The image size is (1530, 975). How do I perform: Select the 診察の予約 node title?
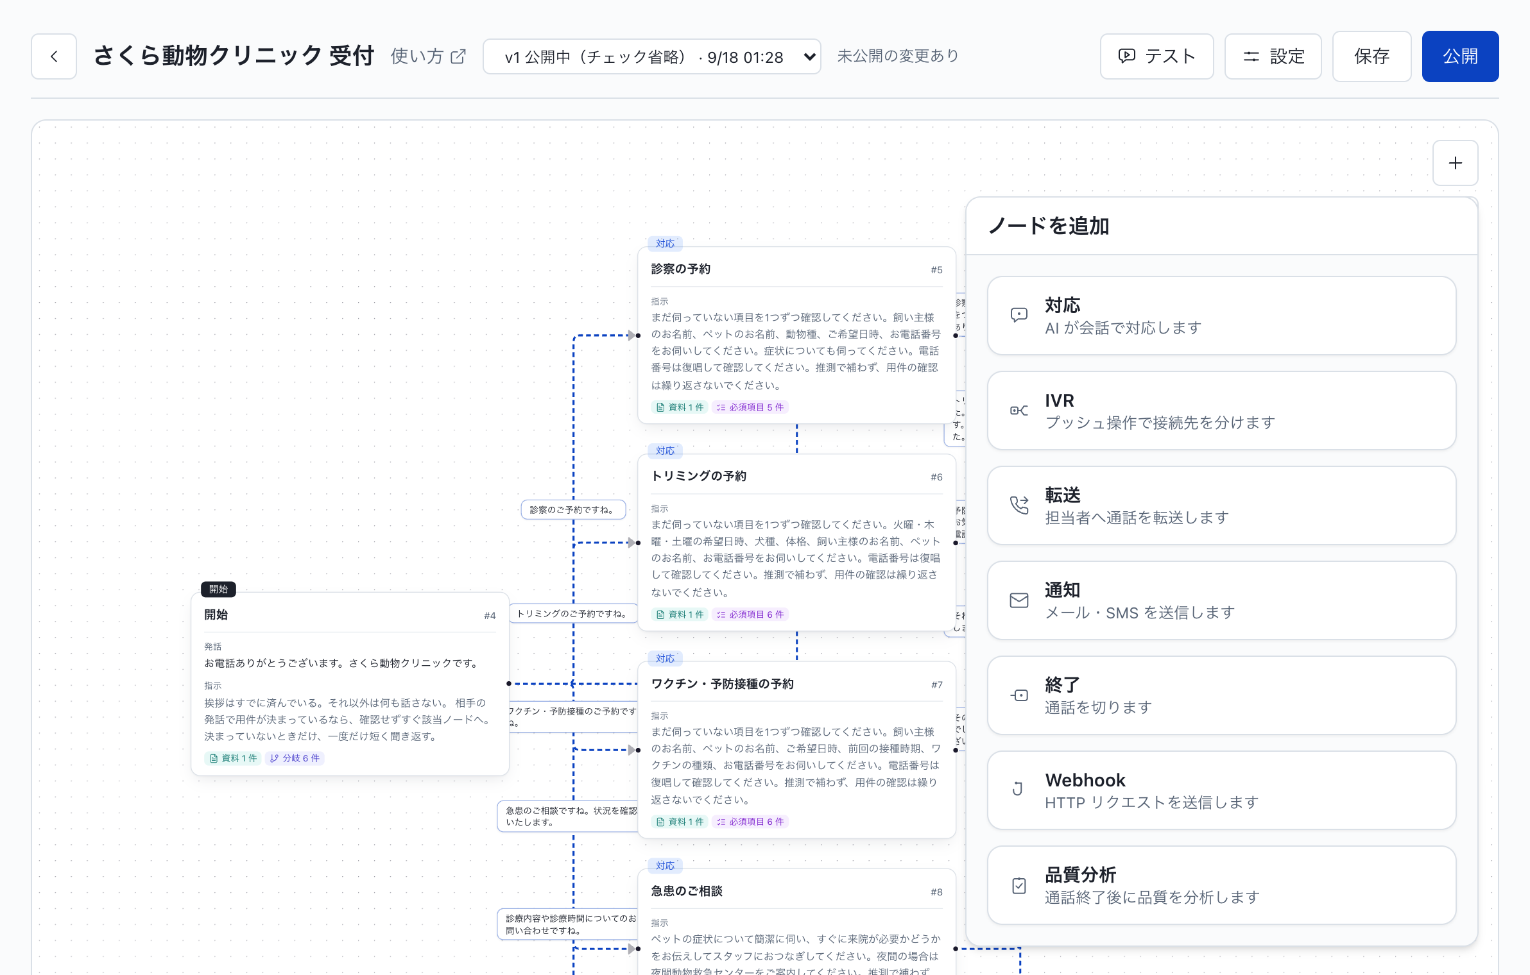[x=680, y=269]
